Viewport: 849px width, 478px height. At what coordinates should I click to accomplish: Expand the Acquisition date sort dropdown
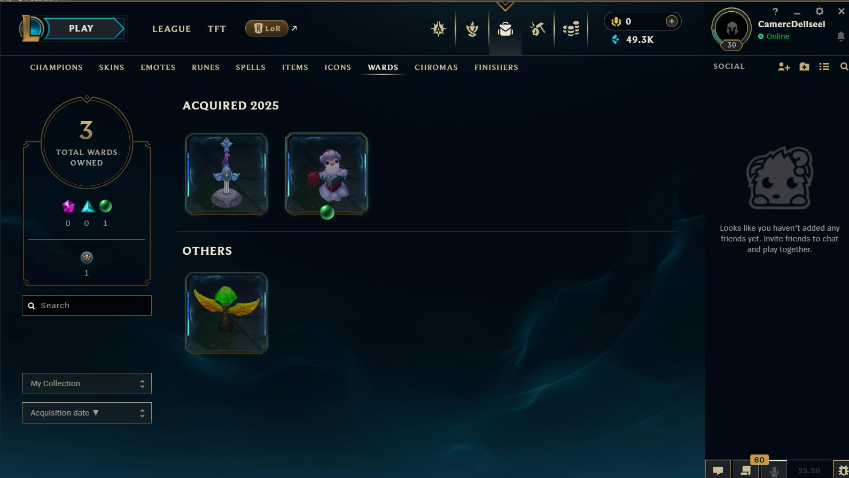[x=87, y=413]
